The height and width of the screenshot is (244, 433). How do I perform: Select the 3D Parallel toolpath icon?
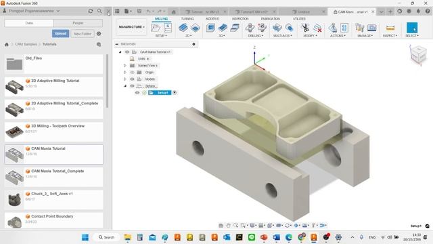(235, 28)
